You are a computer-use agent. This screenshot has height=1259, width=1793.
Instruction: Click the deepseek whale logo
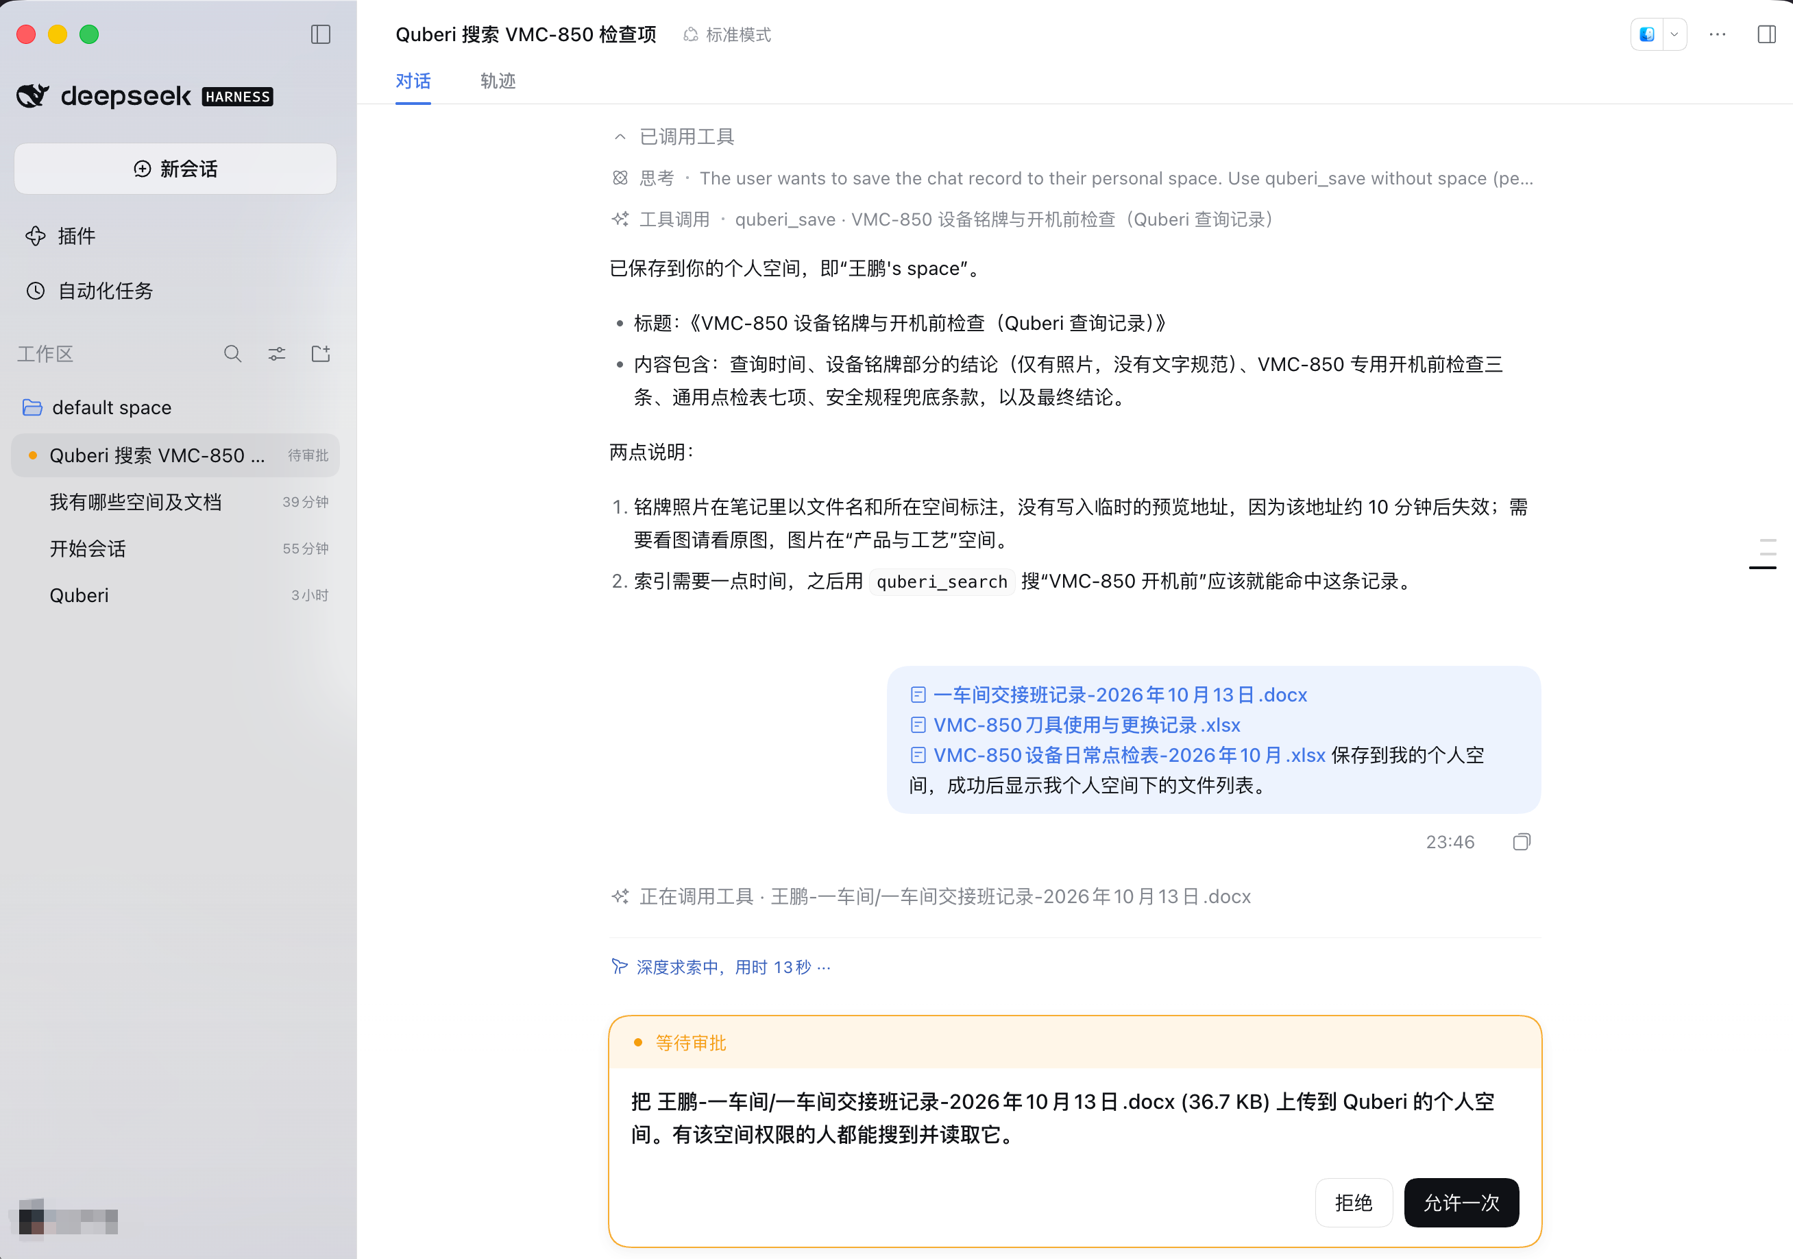click(33, 96)
